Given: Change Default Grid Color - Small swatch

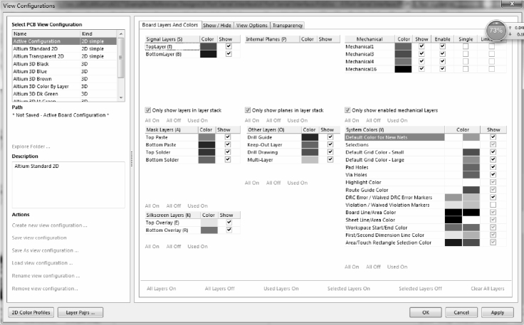Looking at the screenshot, I should tap(471, 152).
